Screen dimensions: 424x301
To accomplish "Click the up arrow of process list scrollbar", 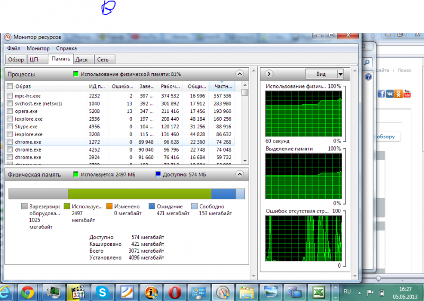I will tap(245, 85).
